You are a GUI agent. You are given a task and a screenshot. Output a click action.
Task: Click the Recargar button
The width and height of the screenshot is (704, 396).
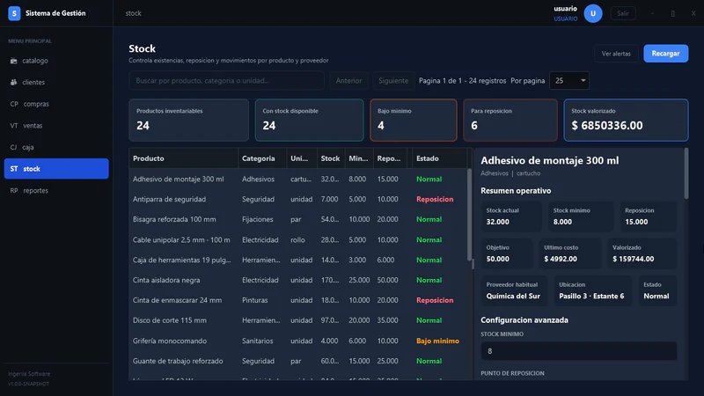click(666, 54)
